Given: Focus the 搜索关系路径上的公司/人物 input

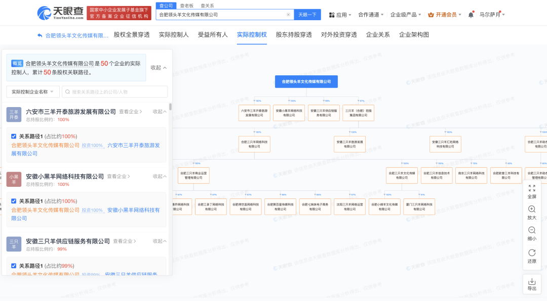Looking at the screenshot, I should (115, 92).
